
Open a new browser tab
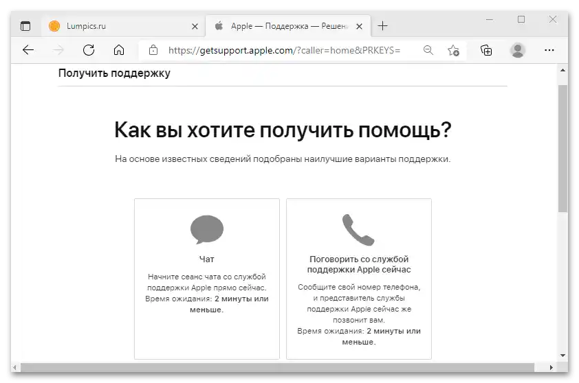point(382,26)
